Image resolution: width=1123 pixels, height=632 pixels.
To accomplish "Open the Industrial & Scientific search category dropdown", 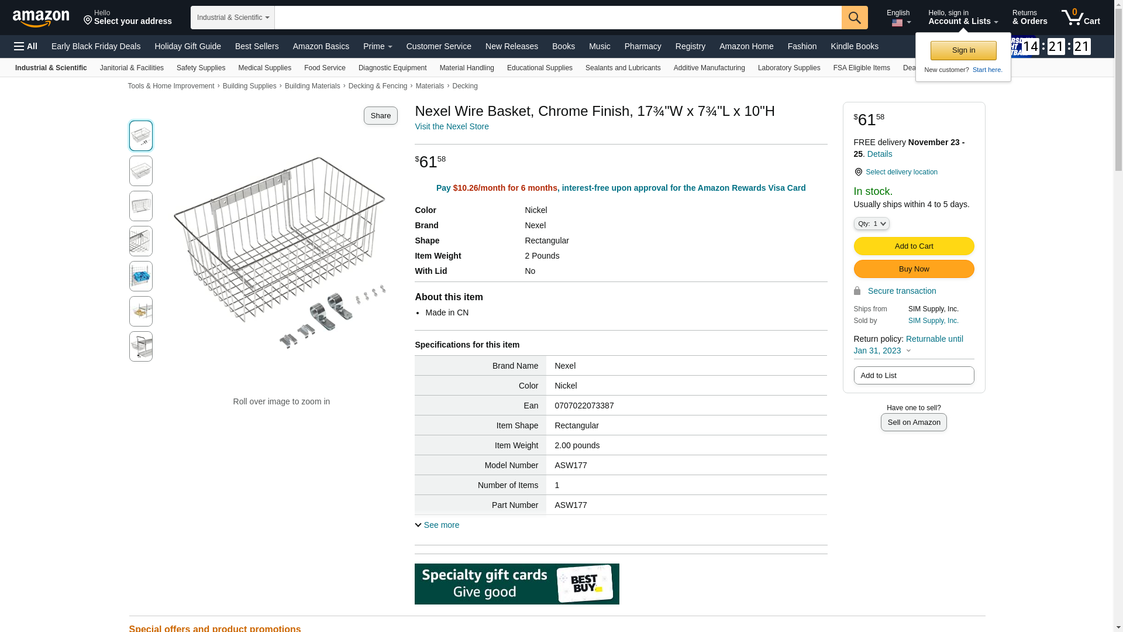I will 233,18.
